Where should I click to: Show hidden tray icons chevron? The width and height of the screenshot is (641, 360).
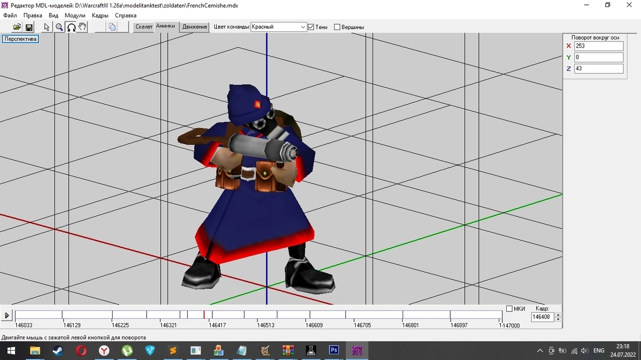click(540, 350)
